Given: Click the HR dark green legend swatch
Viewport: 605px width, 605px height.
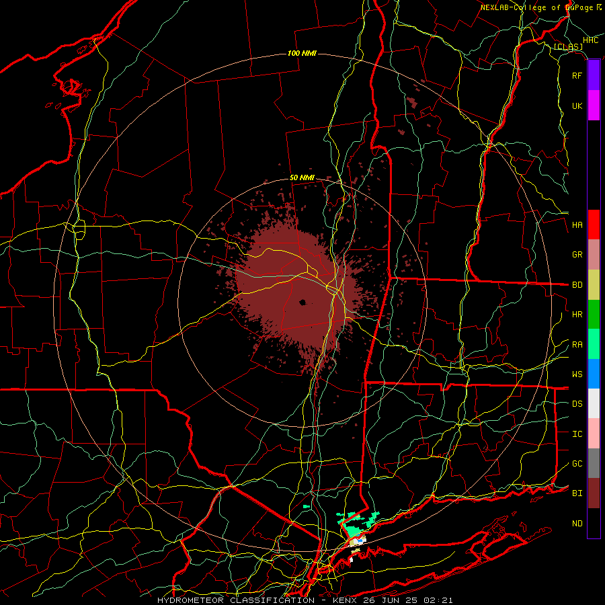Looking at the screenshot, I should 594,314.
